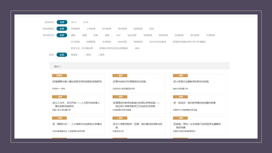Select 全部 in the 获奖年份 filter row
Viewport: 272px width, 153px height.
point(62,22)
